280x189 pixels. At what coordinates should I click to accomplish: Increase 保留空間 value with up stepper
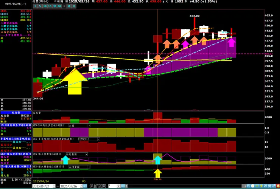coord(118,185)
